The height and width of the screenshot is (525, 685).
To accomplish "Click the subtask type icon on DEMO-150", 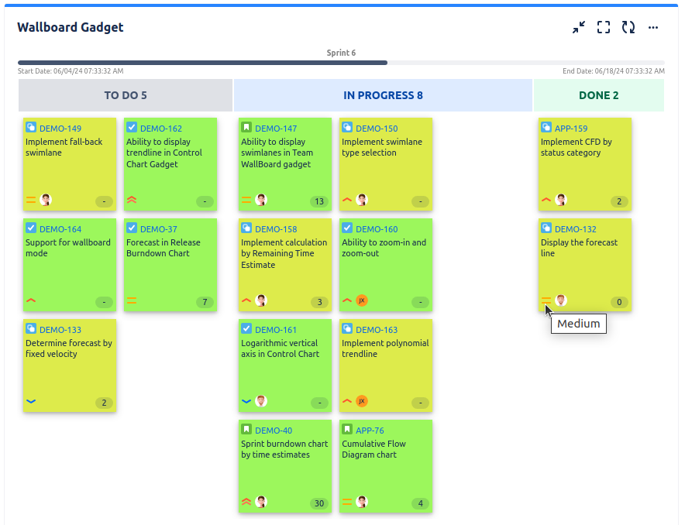I will pos(347,127).
